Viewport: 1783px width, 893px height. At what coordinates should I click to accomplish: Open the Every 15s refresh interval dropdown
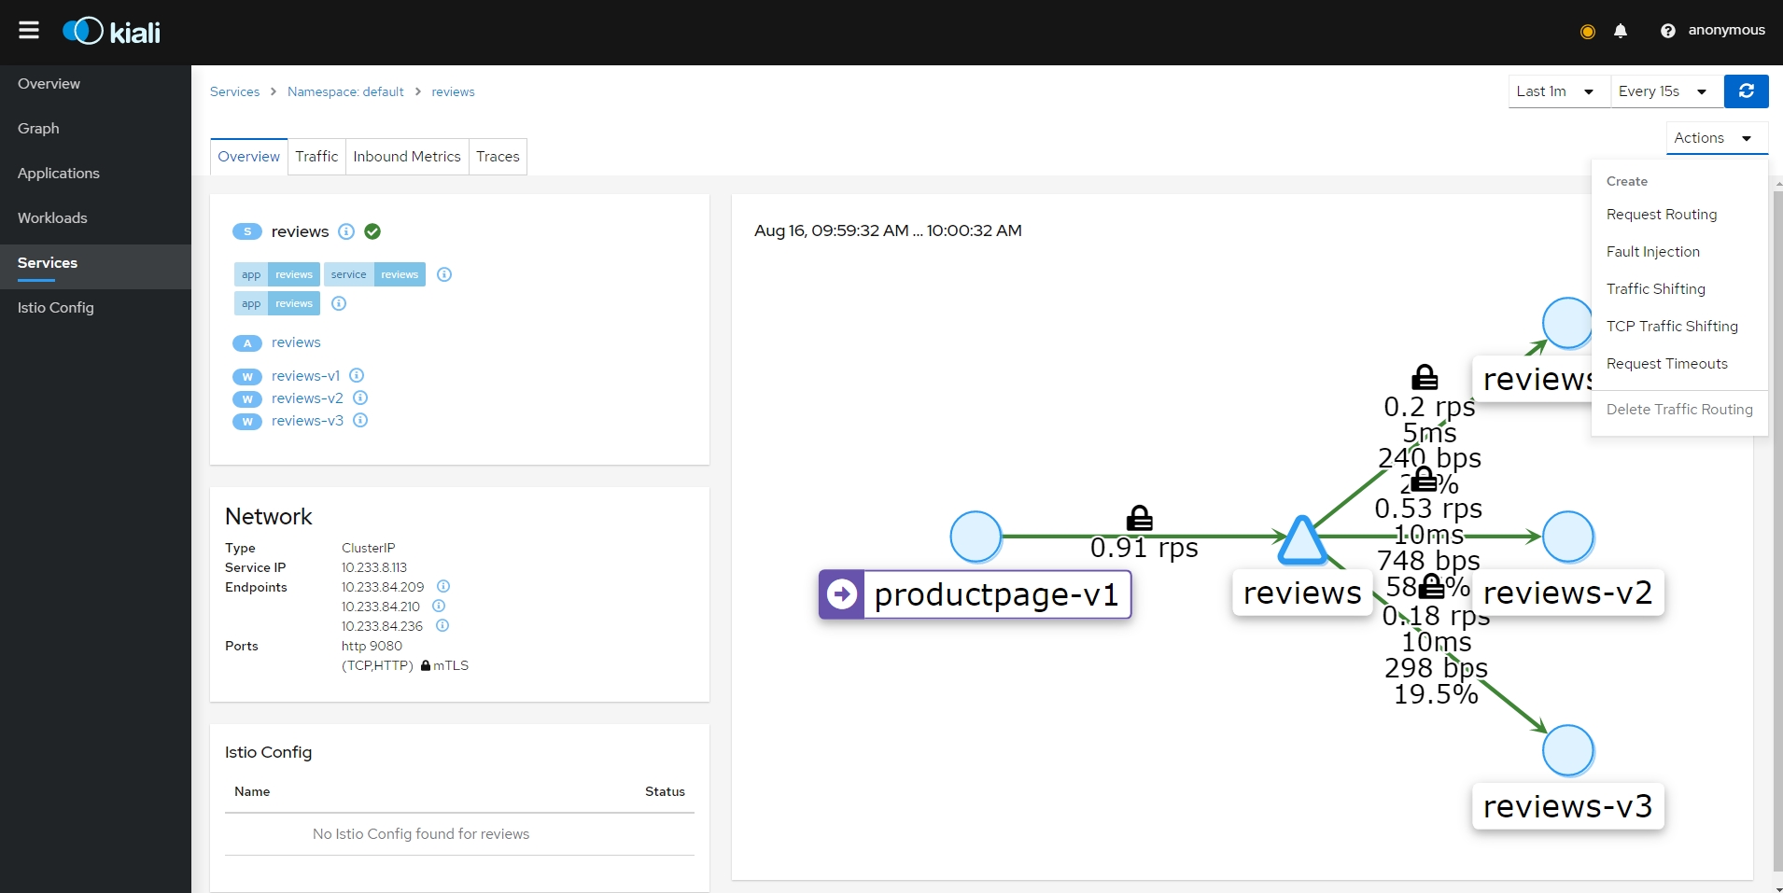tap(1664, 91)
